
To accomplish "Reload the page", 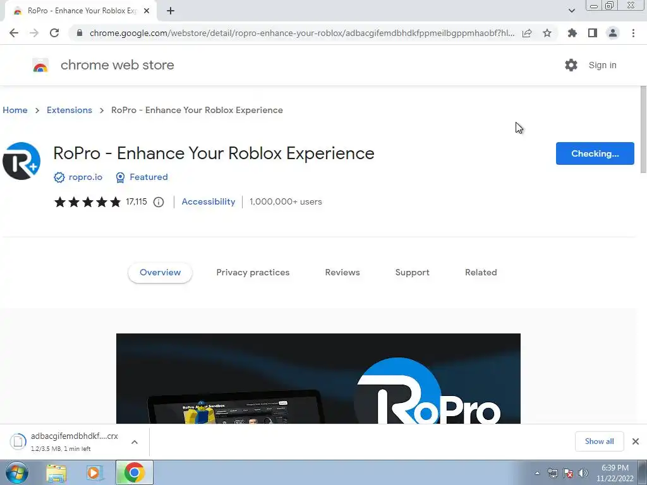I will pyautogui.click(x=54, y=33).
